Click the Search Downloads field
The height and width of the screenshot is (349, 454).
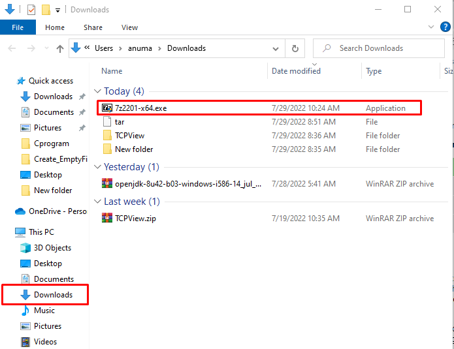click(x=379, y=48)
